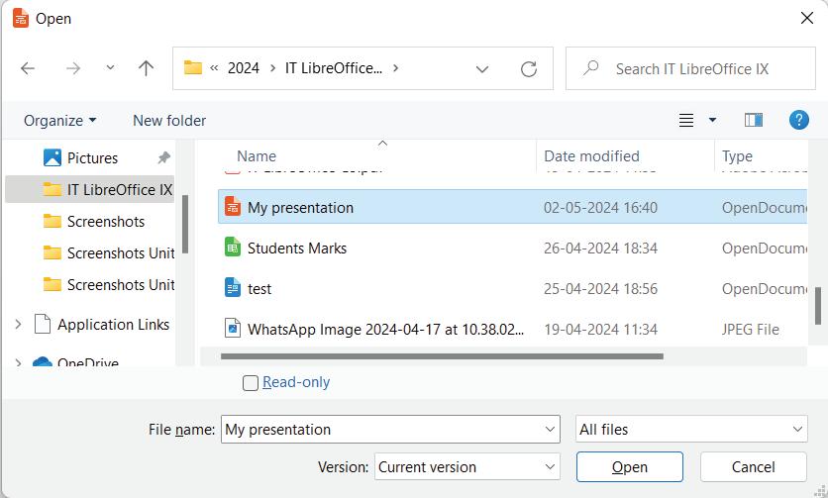Select the Students Marks spreadsheet file

pos(297,249)
